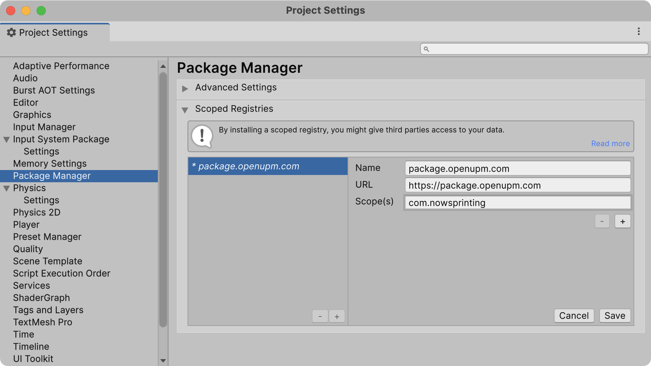This screenshot has width=651, height=366.
Task: Click the plus button to add scope
Action: pyautogui.click(x=622, y=222)
